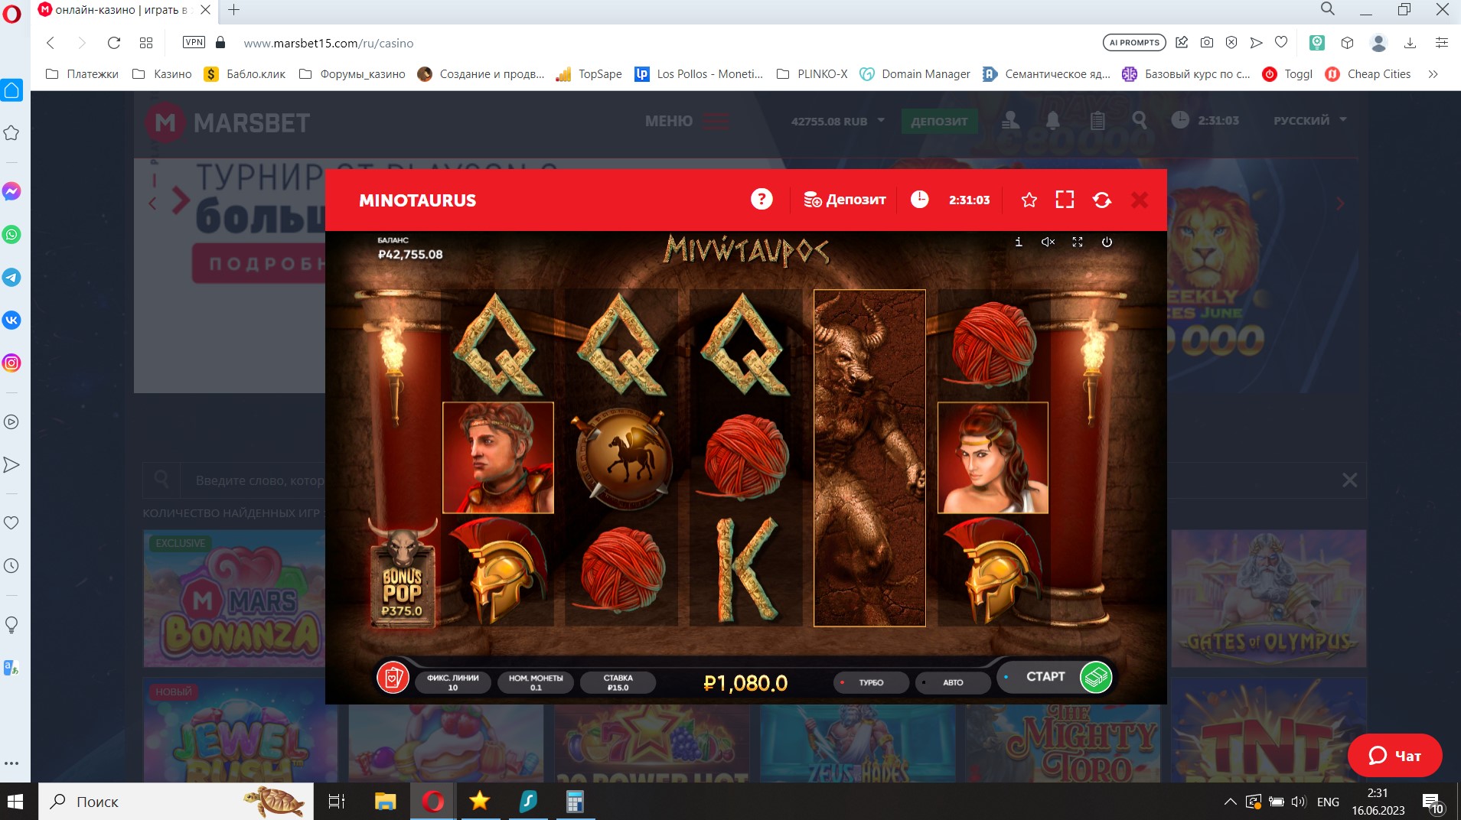Open browser downloads icon

(1410, 43)
